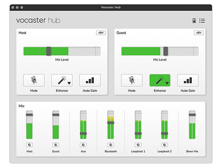Click the Loopback 2 channel label
The width and height of the screenshot is (222, 166).
[165, 151]
